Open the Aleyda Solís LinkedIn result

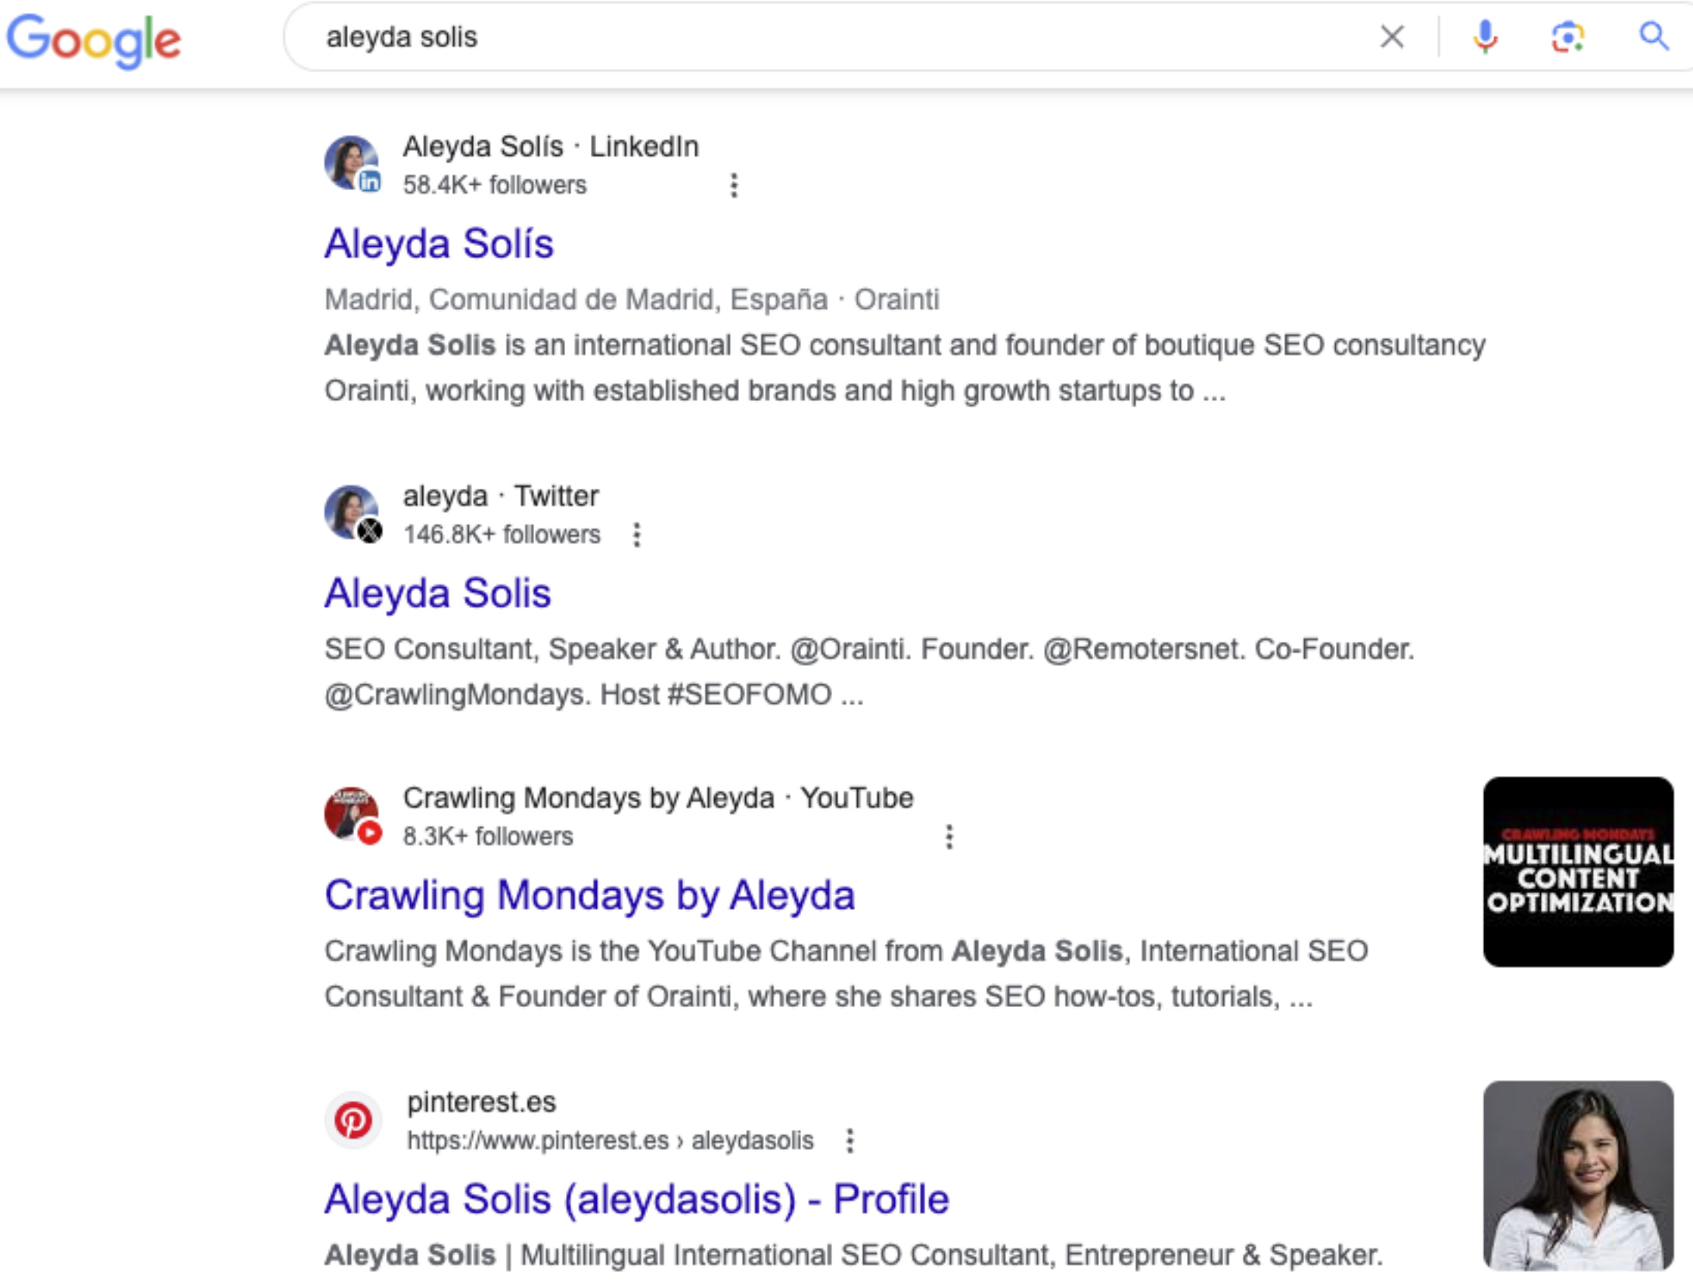[x=439, y=244]
